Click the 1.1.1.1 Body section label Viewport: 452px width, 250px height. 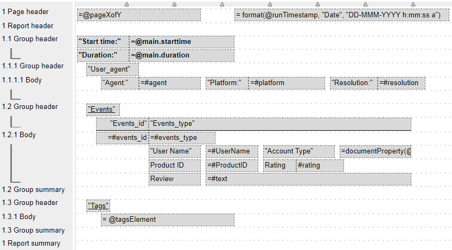coord(22,80)
